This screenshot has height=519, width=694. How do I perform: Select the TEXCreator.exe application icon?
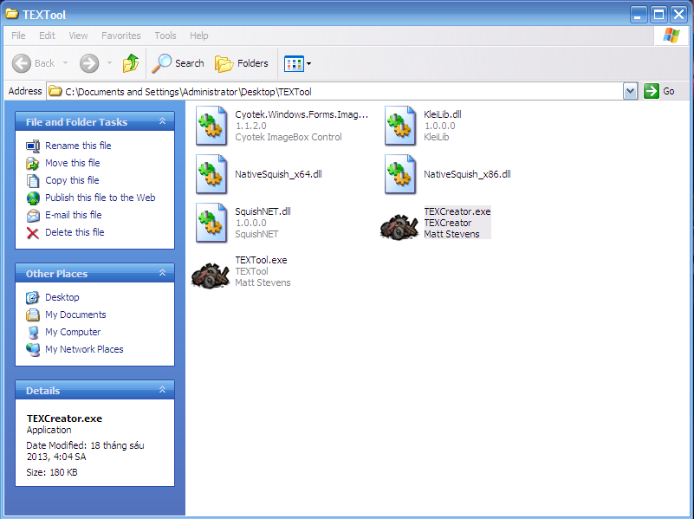(399, 224)
